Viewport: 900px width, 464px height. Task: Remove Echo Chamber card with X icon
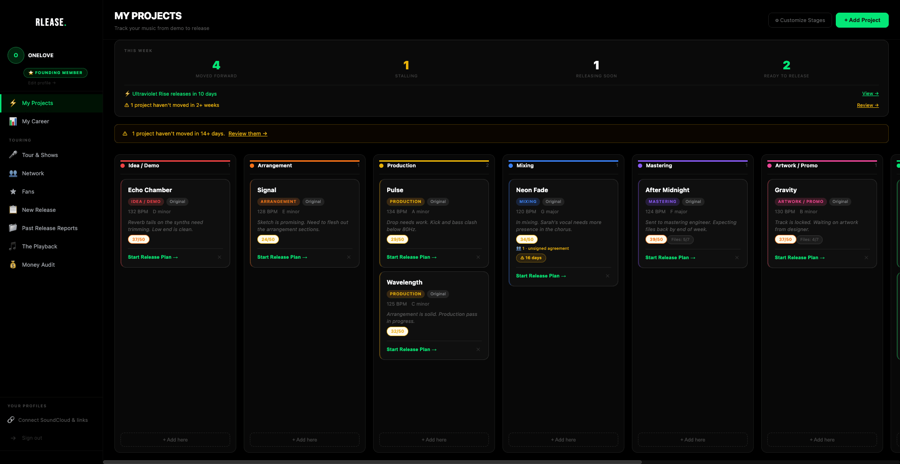[x=219, y=257]
